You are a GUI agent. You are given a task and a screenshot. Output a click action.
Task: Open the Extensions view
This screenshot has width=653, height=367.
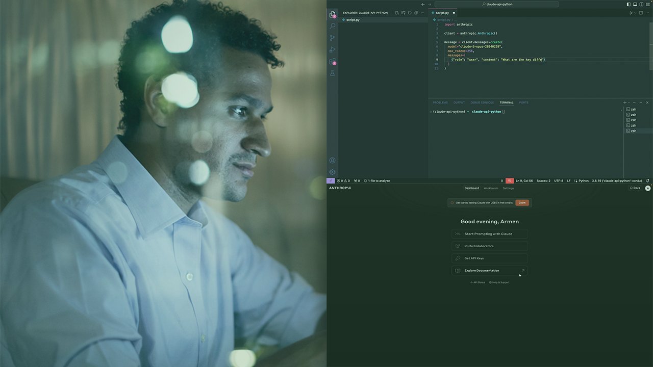[332, 61]
